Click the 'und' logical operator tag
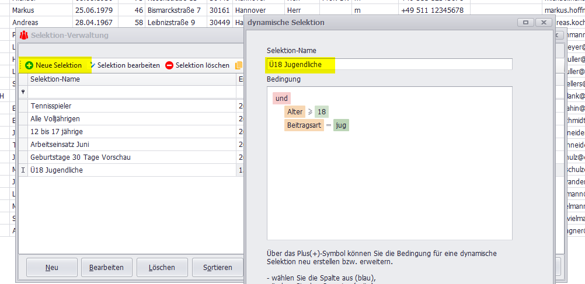This screenshot has width=585, height=284. point(281,99)
